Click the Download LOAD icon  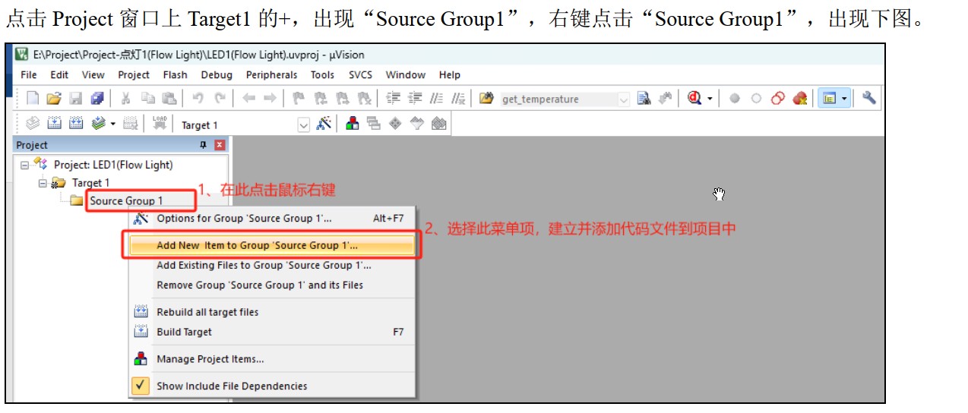coord(160,124)
